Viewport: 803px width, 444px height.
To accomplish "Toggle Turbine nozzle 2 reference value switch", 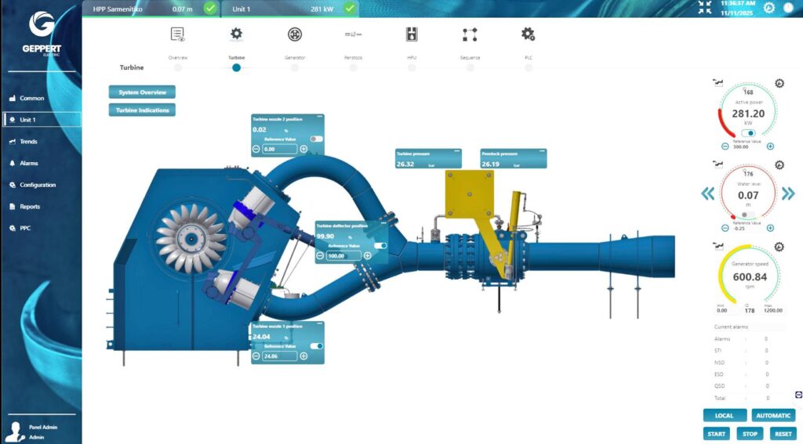I will point(316,139).
